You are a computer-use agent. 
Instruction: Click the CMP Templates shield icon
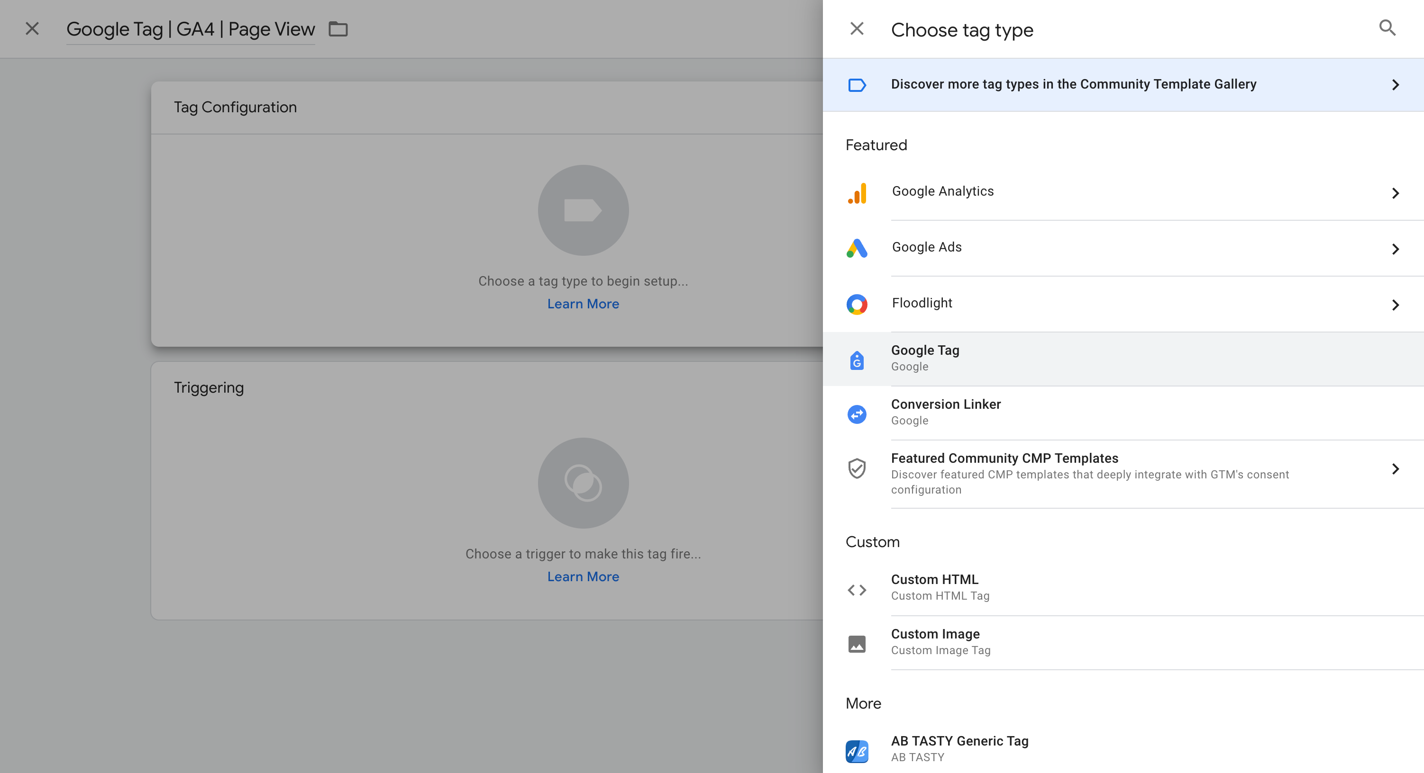pyautogui.click(x=857, y=468)
